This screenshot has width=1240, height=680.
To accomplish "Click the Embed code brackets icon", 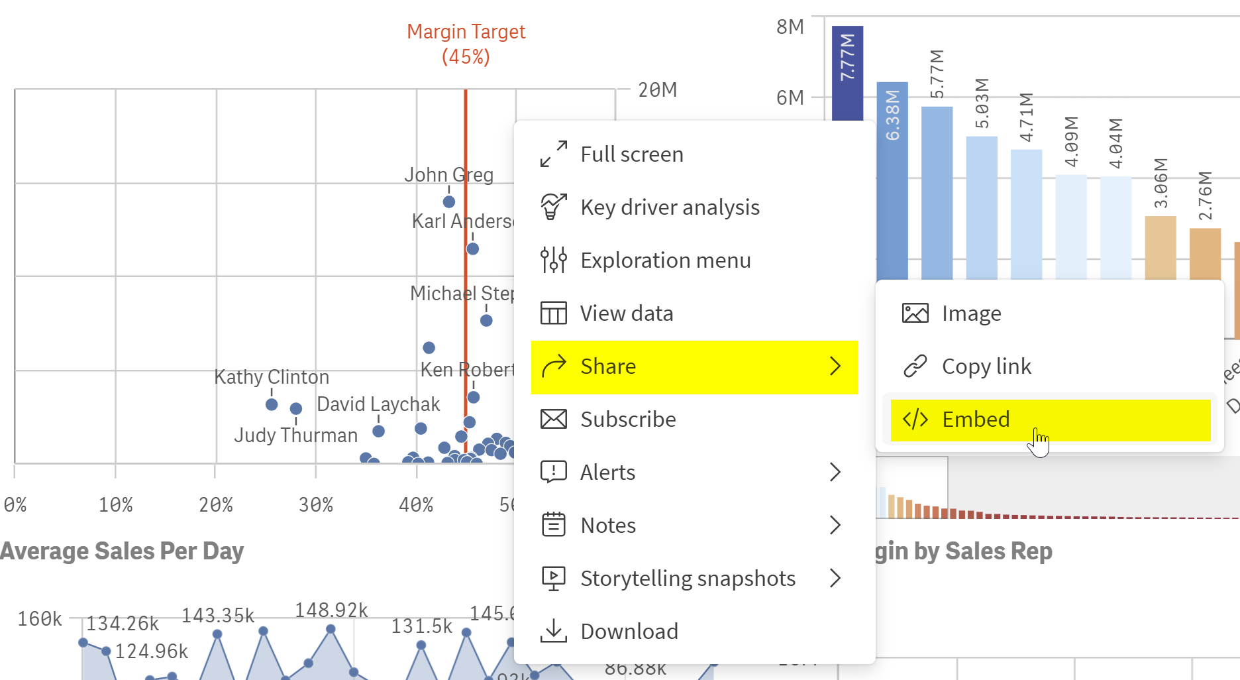I will pos(915,419).
